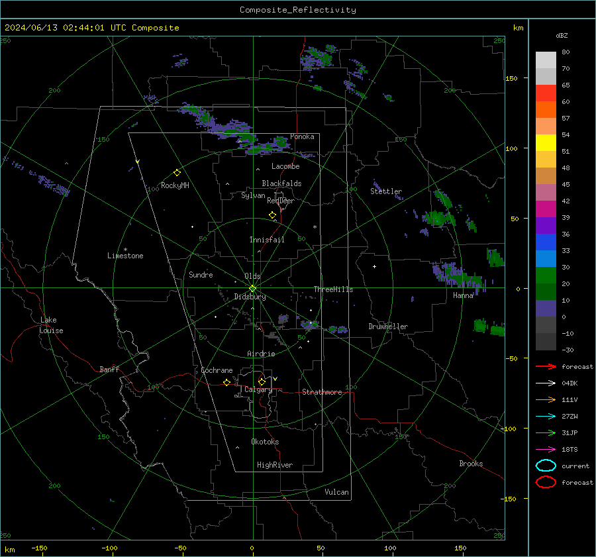Select the bright green swatch in the dBZ legend
Viewport: 596px width, 557px height.
[x=546, y=276]
